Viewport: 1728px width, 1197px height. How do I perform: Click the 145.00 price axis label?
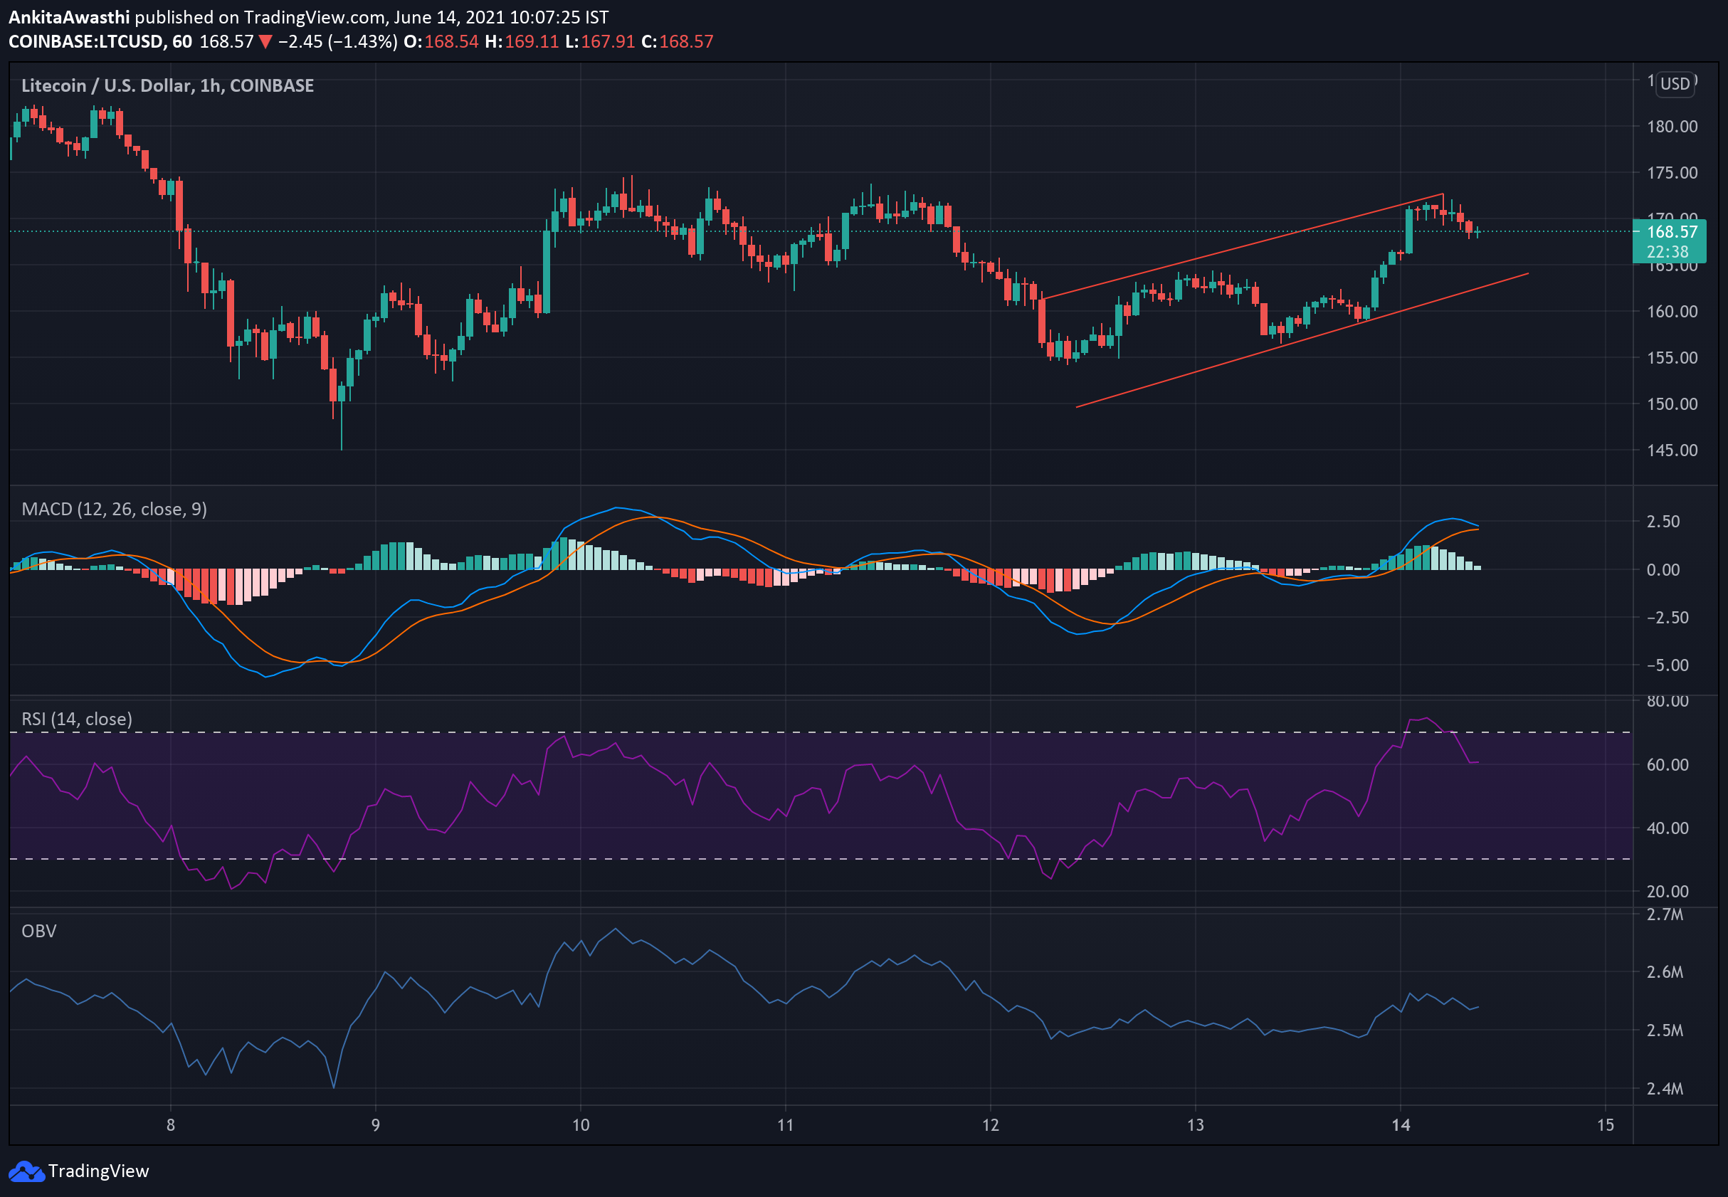click(x=1672, y=450)
